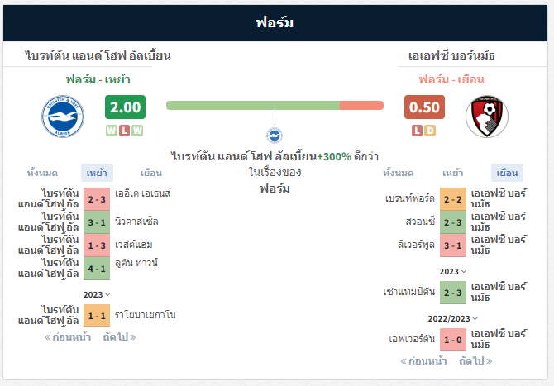
Task: Click the Brighton & Hove Albion team crest
Action: [x=63, y=117]
